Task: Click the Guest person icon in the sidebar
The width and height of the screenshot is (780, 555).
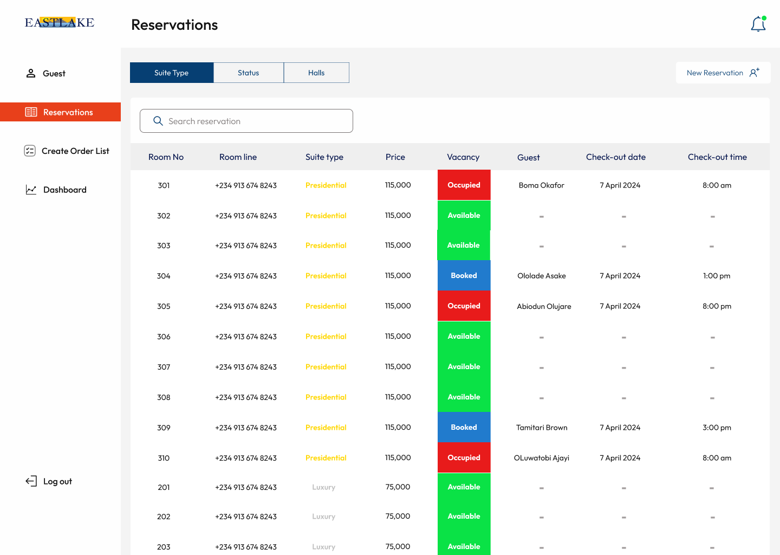Action: pyautogui.click(x=31, y=73)
